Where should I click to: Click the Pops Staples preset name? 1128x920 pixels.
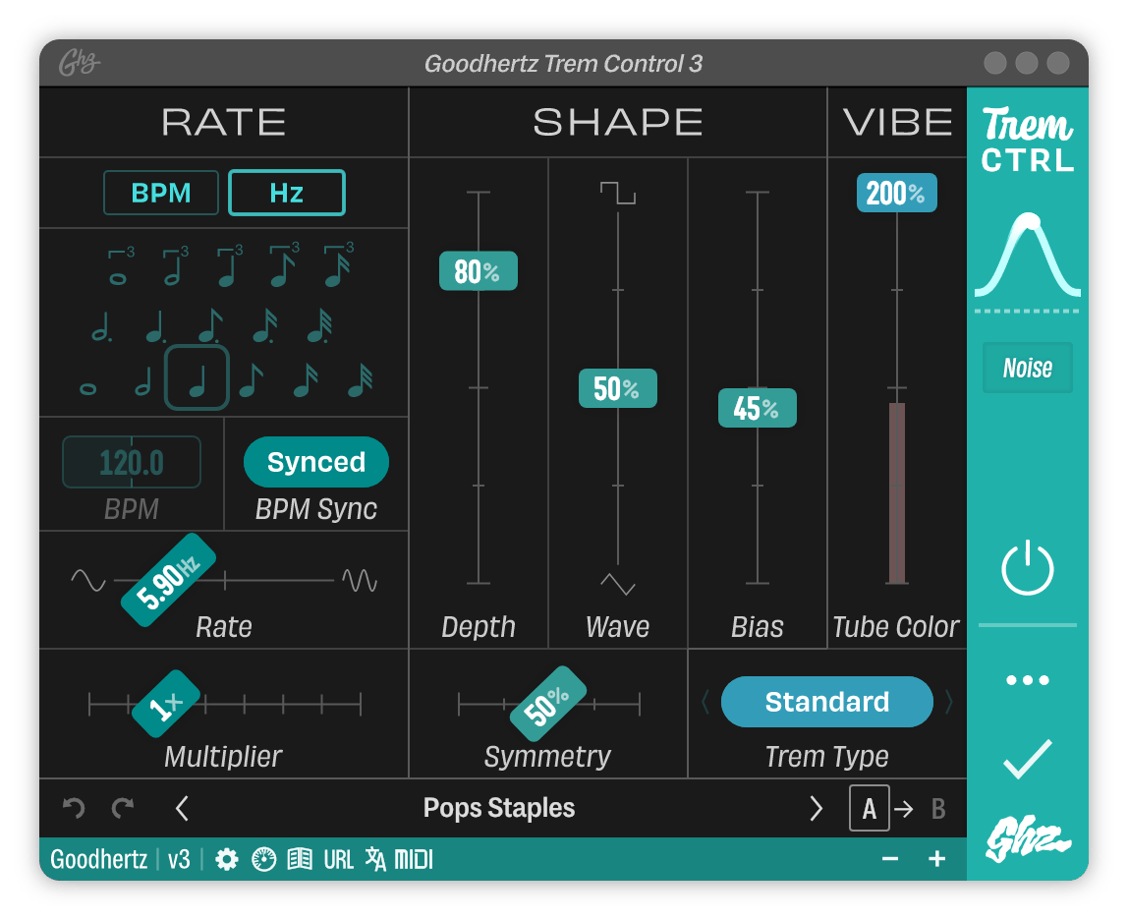coord(499,808)
